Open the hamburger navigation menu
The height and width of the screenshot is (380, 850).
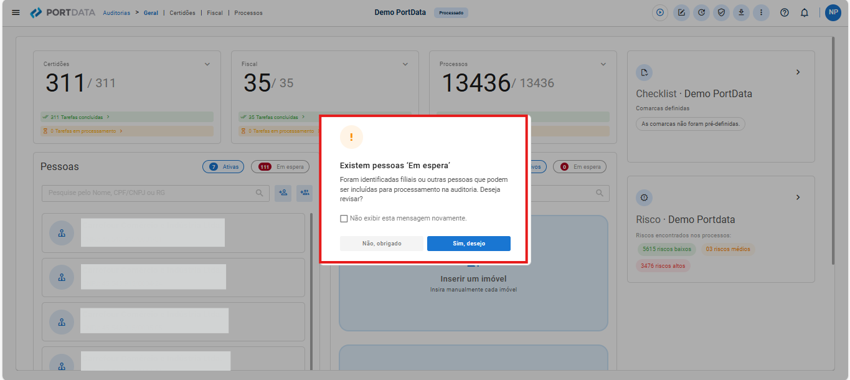point(16,12)
